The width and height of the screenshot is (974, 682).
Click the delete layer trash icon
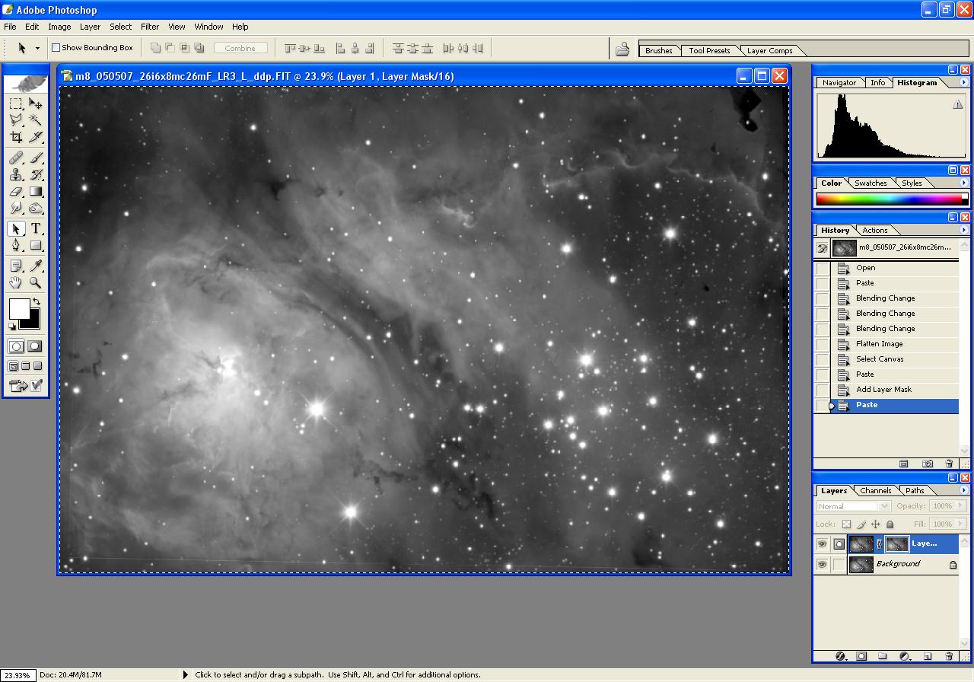click(x=949, y=656)
